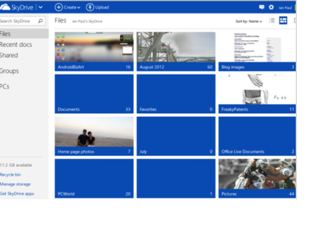The width and height of the screenshot is (324, 242).
Task: Open the Pictures folder tile
Action: tap(257, 179)
